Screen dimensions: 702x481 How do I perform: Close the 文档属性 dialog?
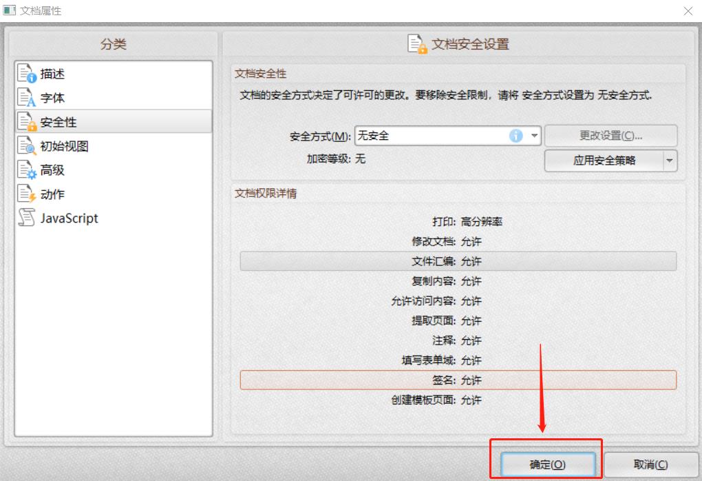688,11
